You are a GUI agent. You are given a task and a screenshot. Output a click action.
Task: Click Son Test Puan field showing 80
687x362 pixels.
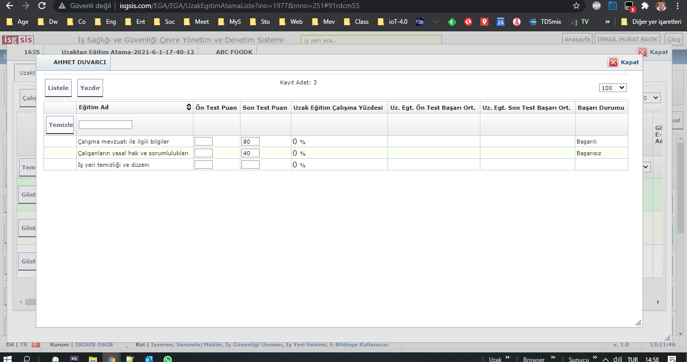pos(251,142)
